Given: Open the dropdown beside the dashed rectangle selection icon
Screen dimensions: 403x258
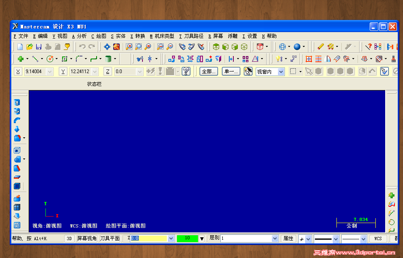Looking at the screenshot, I should (300, 72).
